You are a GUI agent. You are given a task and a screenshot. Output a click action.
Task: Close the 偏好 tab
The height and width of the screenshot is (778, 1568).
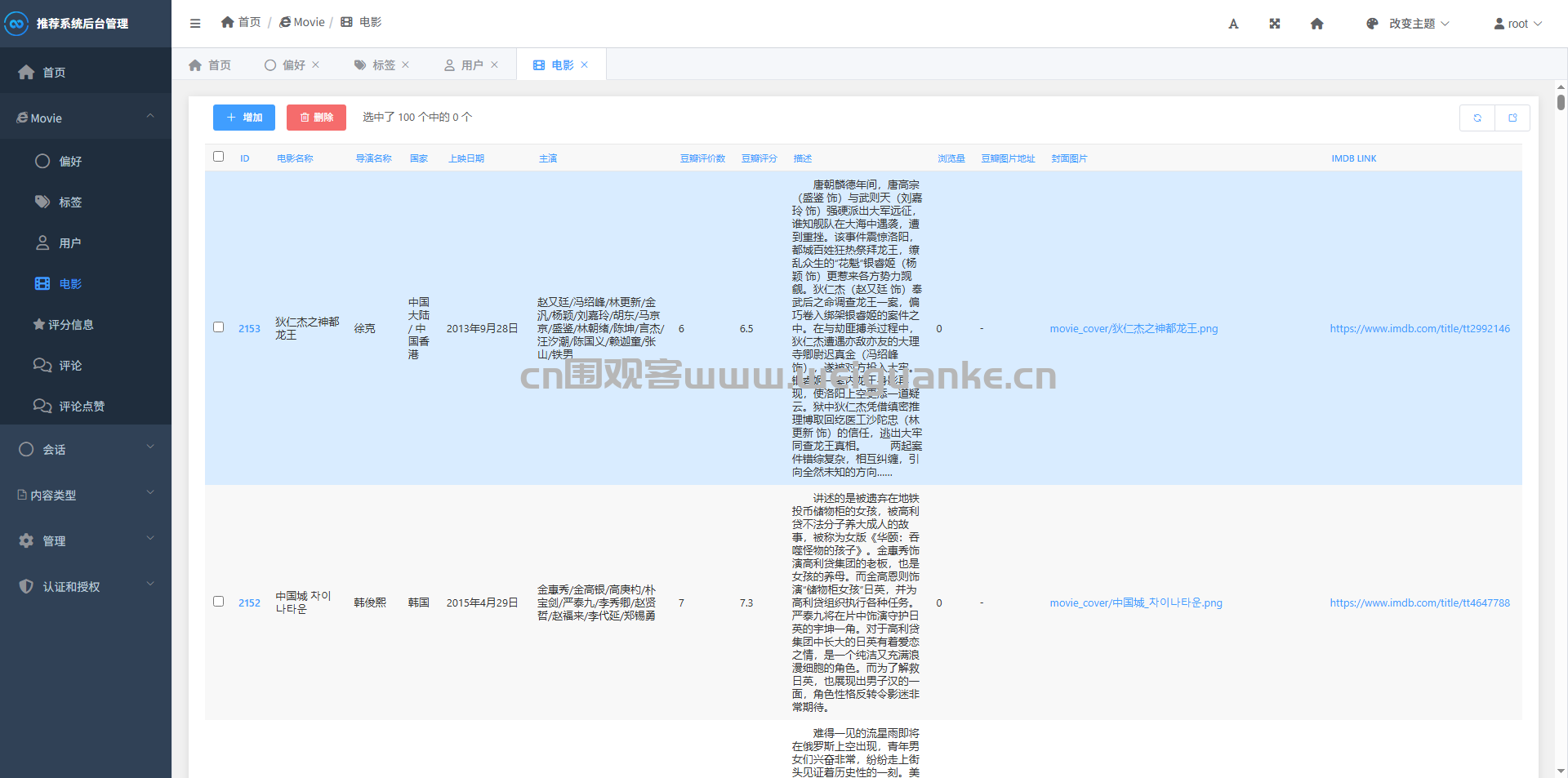point(316,64)
